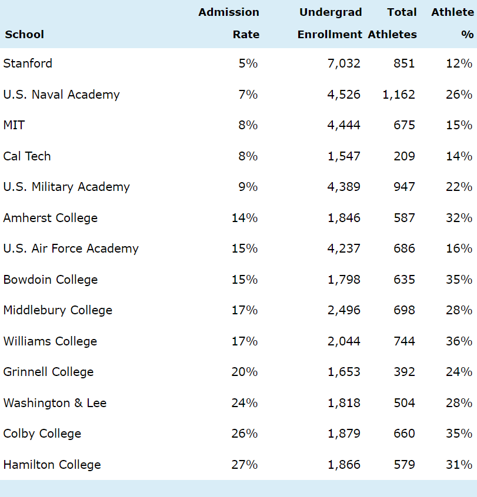The height and width of the screenshot is (497, 477).
Task: Click the Williams College school name
Action: tap(50, 341)
